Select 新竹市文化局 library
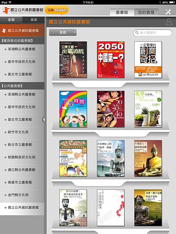Image resolution: width=176 pixels, height=234 pixels. coord(22,132)
